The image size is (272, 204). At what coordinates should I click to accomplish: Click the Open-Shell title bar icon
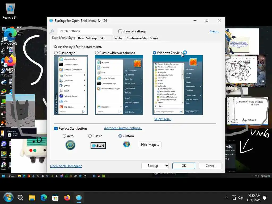51,21
